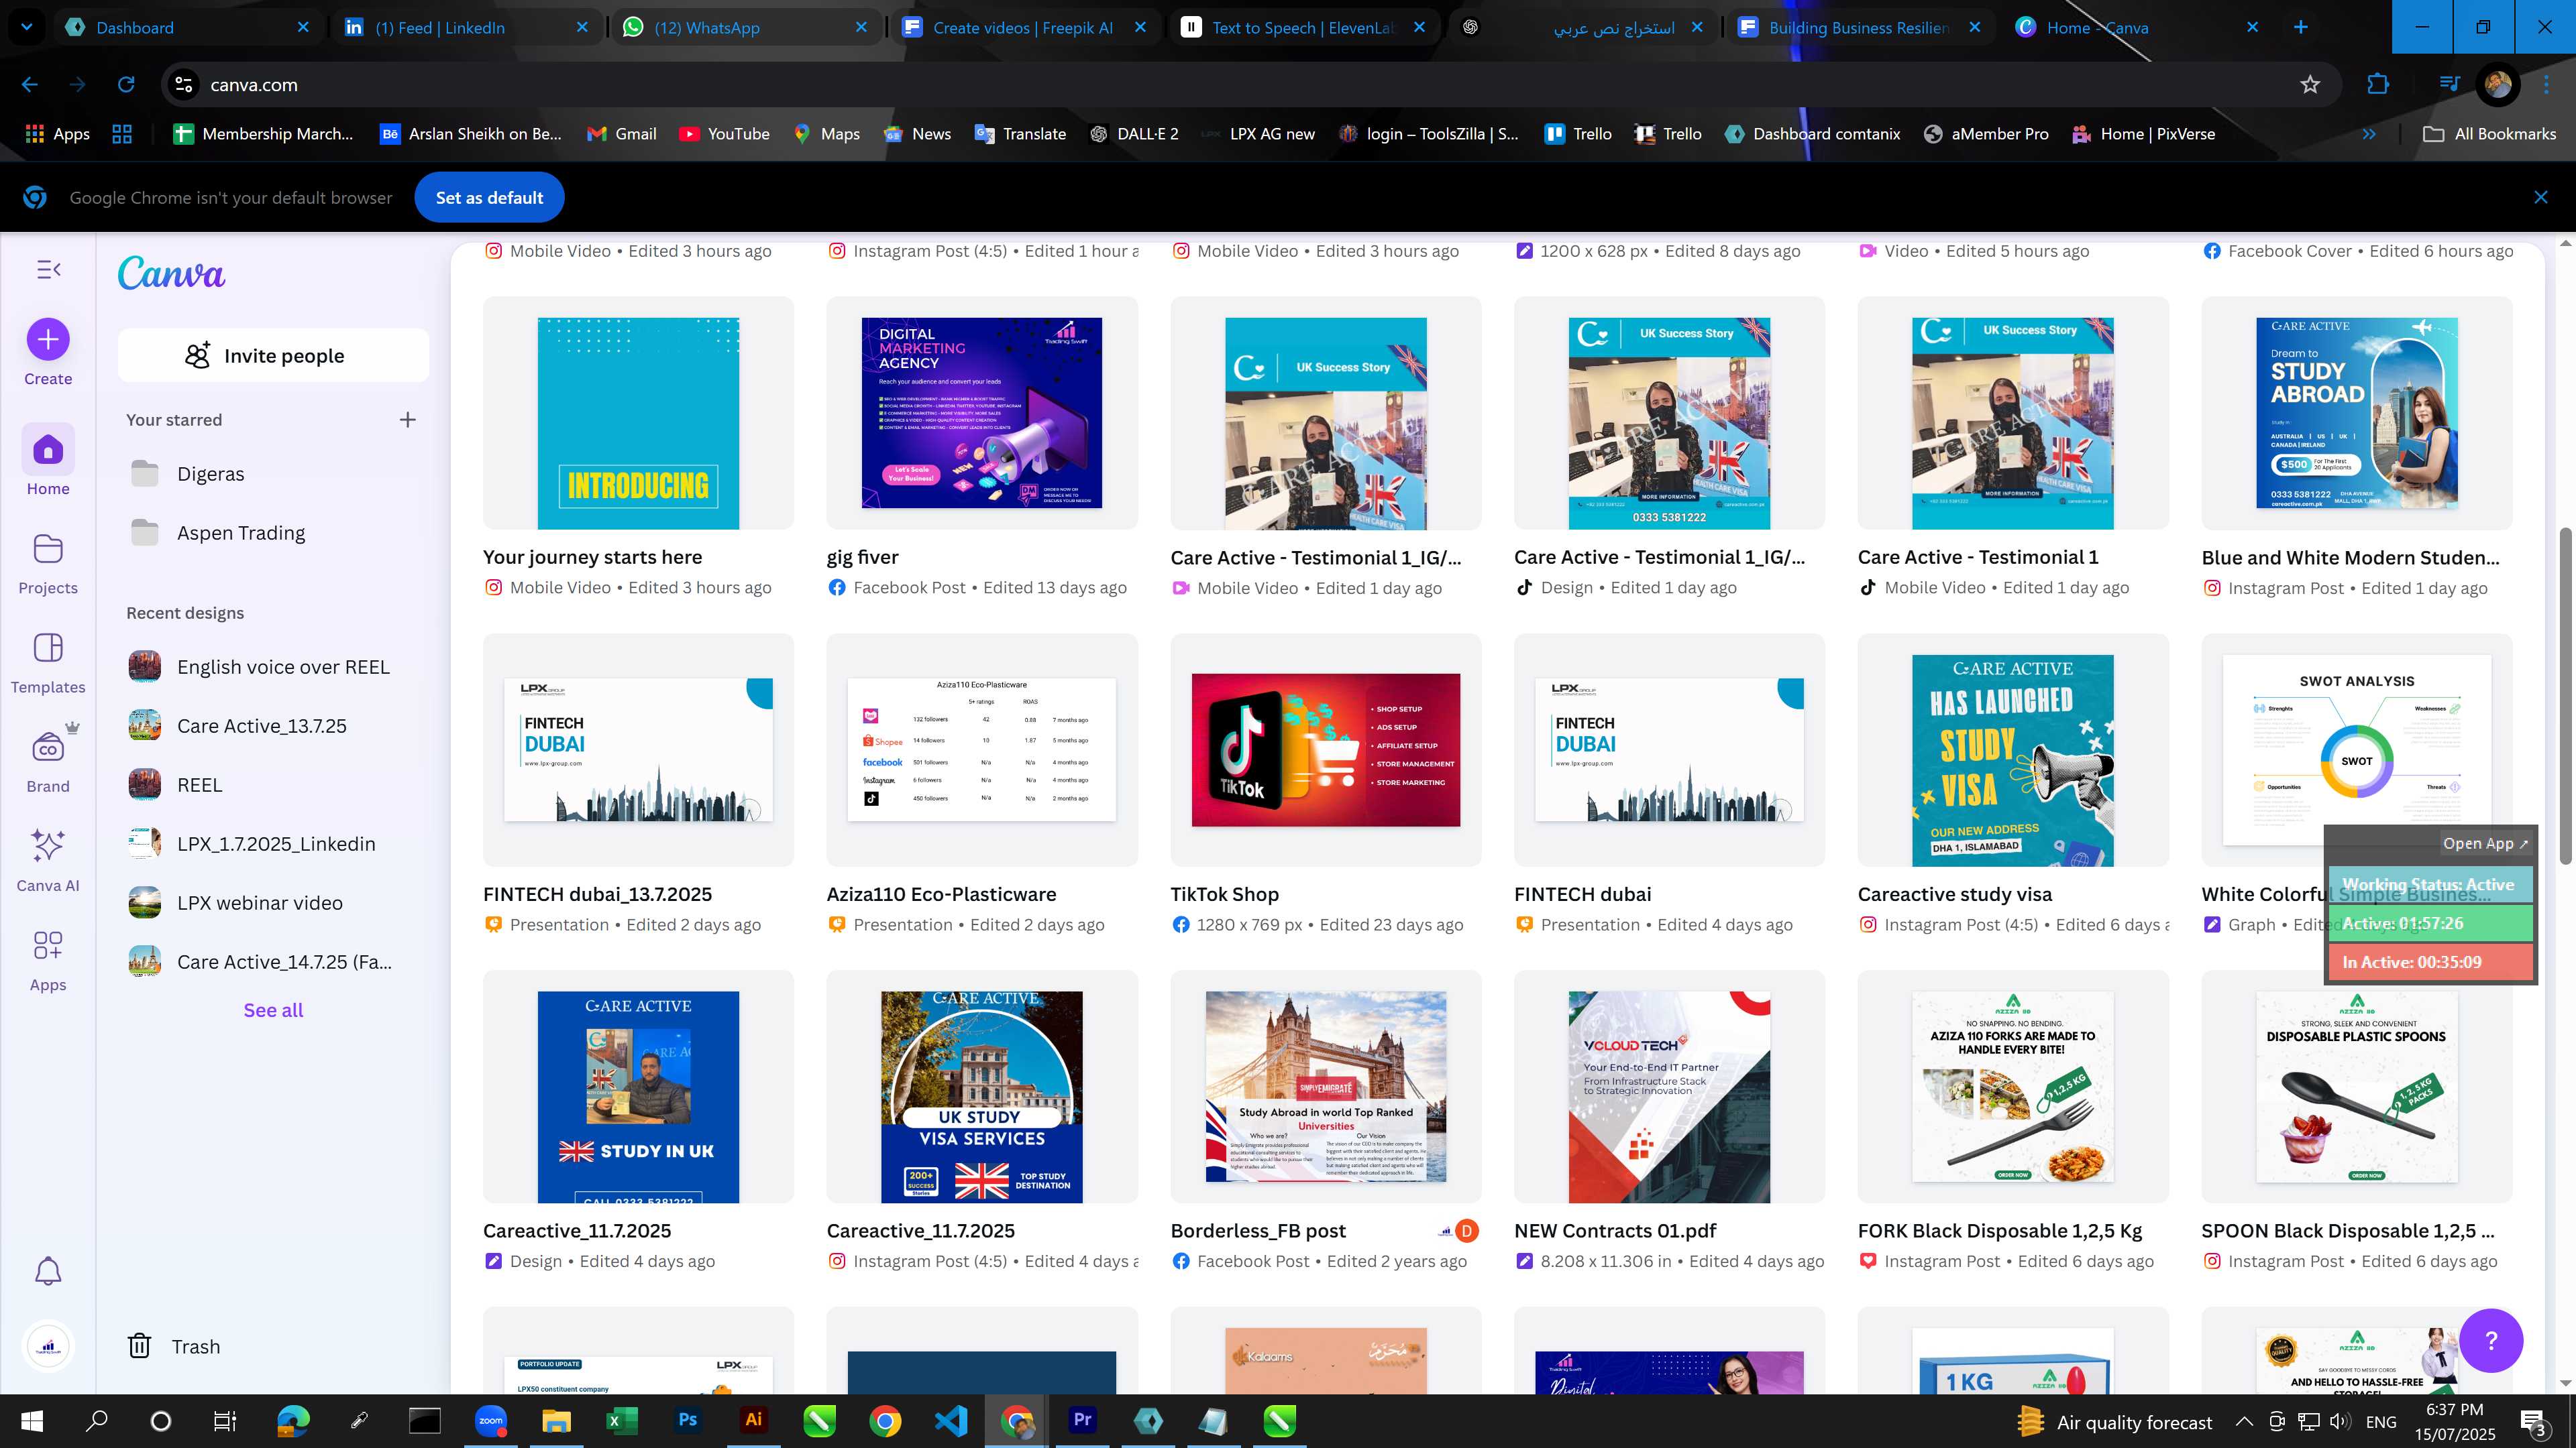Open Your journey starts here thumbnail
Image resolution: width=2576 pixels, height=1448 pixels.
[638, 413]
